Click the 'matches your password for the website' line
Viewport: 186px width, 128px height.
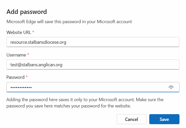click(x=69, y=106)
